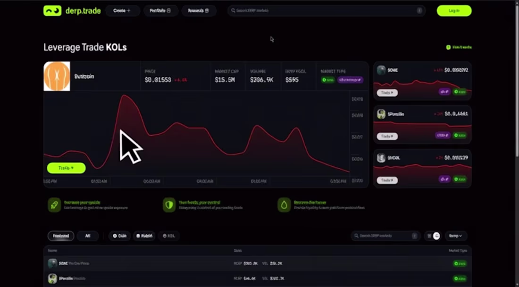Click the green market type badge in the $Pumkin row
Screen dimensions: 519x287
coord(460,279)
